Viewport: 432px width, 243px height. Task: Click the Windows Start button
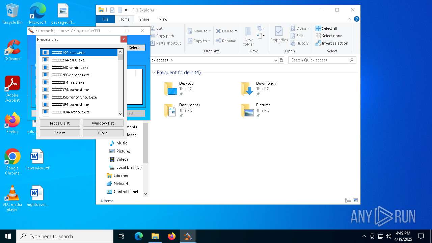[8, 236]
